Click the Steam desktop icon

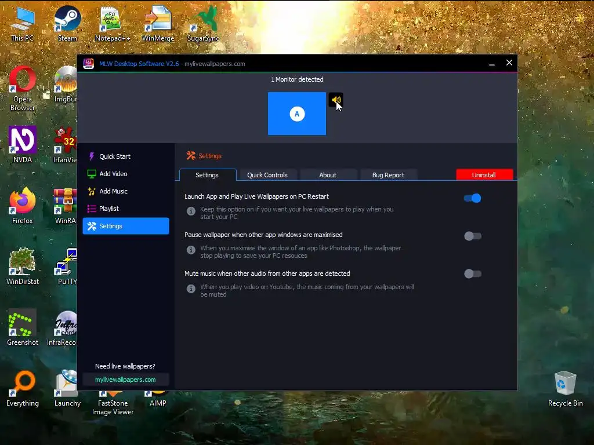point(67,23)
